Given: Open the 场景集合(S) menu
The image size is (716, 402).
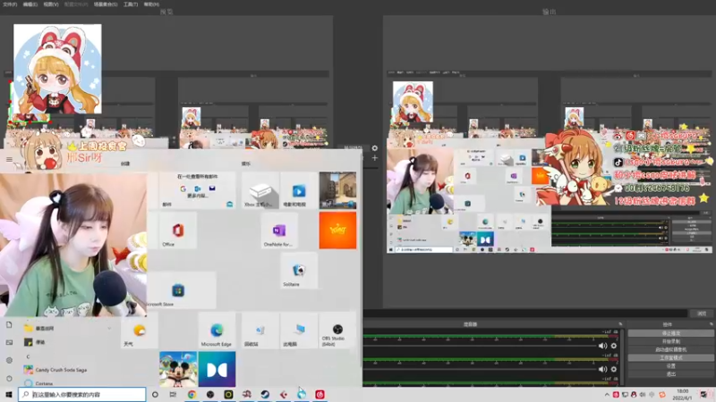Looking at the screenshot, I should pyautogui.click(x=106, y=4).
